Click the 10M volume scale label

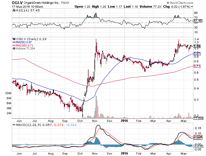[x=8, y=93]
